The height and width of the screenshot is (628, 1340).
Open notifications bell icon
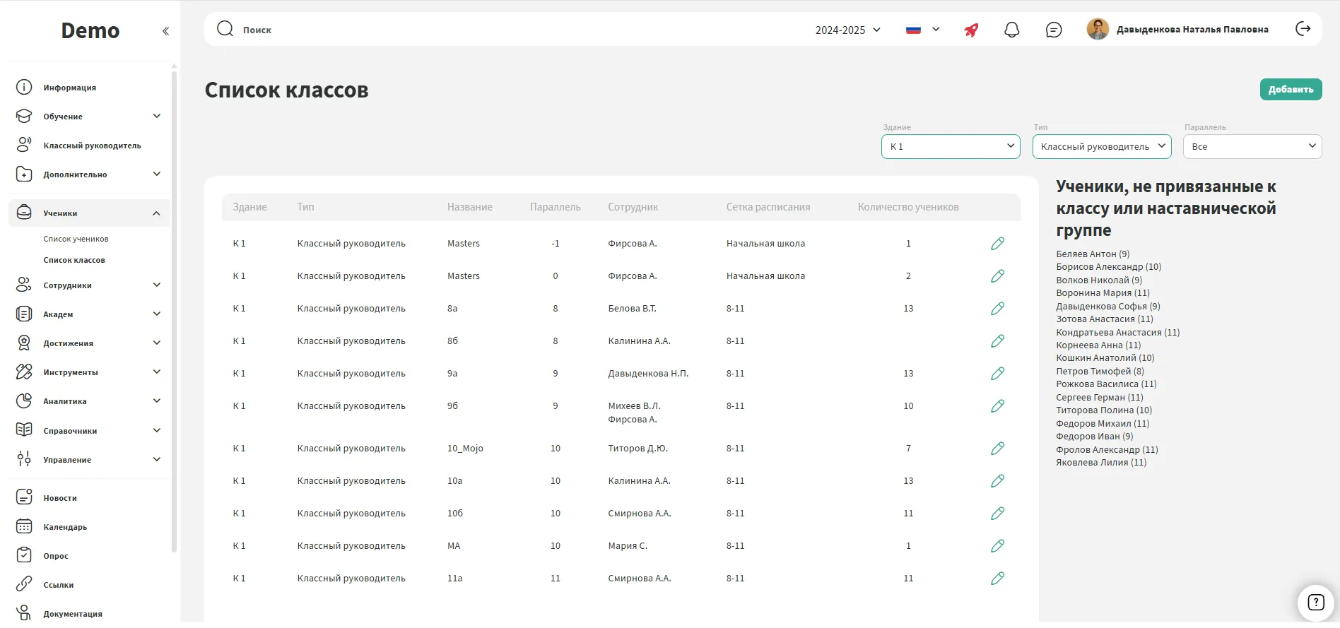click(1011, 30)
